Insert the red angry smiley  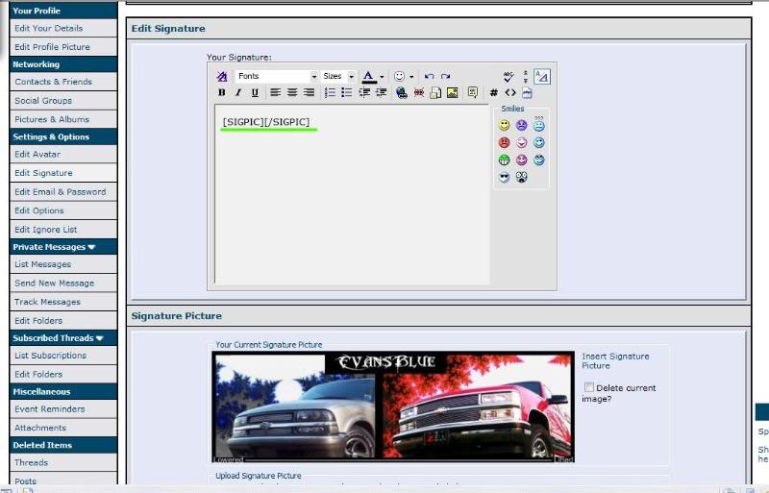click(x=504, y=142)
